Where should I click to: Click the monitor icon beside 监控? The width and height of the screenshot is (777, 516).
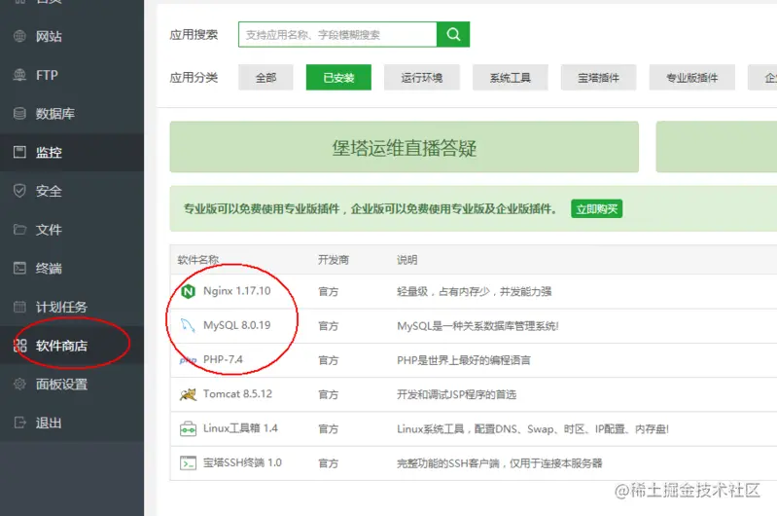[19, 152]
